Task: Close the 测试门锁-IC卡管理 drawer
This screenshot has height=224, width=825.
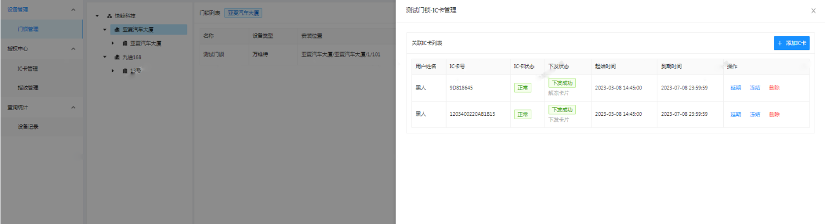Action: pyautogui.click(x=813, y=10)
